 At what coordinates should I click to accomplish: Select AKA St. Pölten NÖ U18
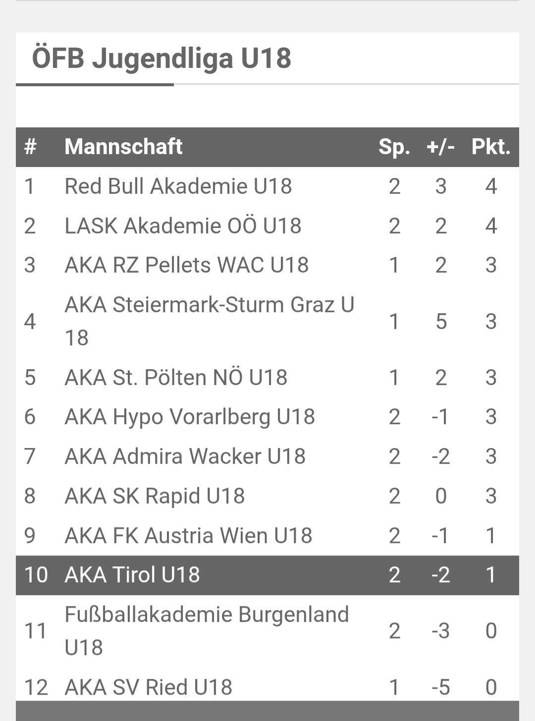176,378
